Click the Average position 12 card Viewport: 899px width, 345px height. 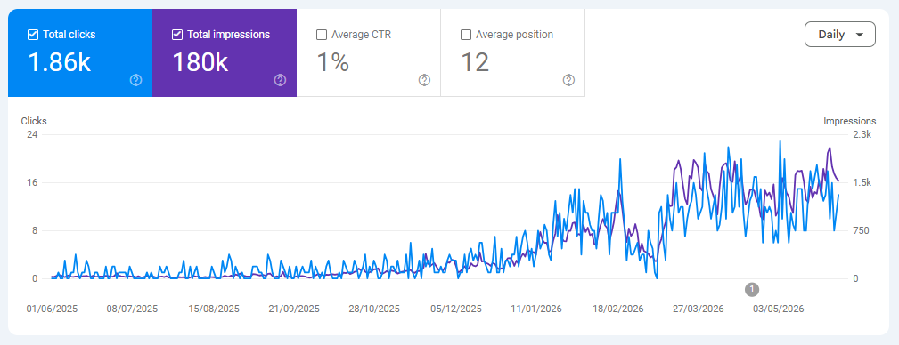coord(513,52)
